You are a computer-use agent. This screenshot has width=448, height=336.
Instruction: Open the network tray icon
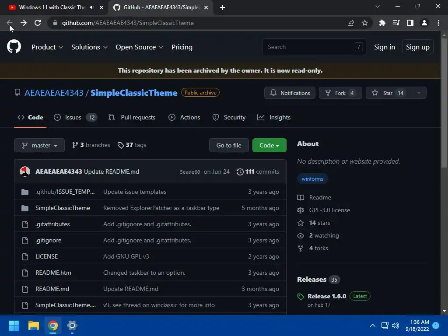pos(385,325)
